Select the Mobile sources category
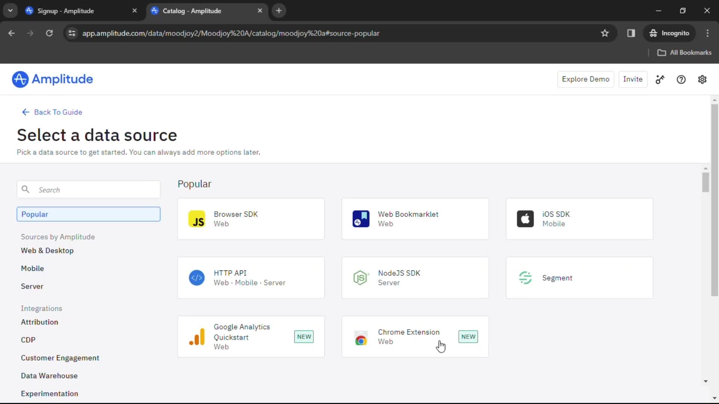 33,268
